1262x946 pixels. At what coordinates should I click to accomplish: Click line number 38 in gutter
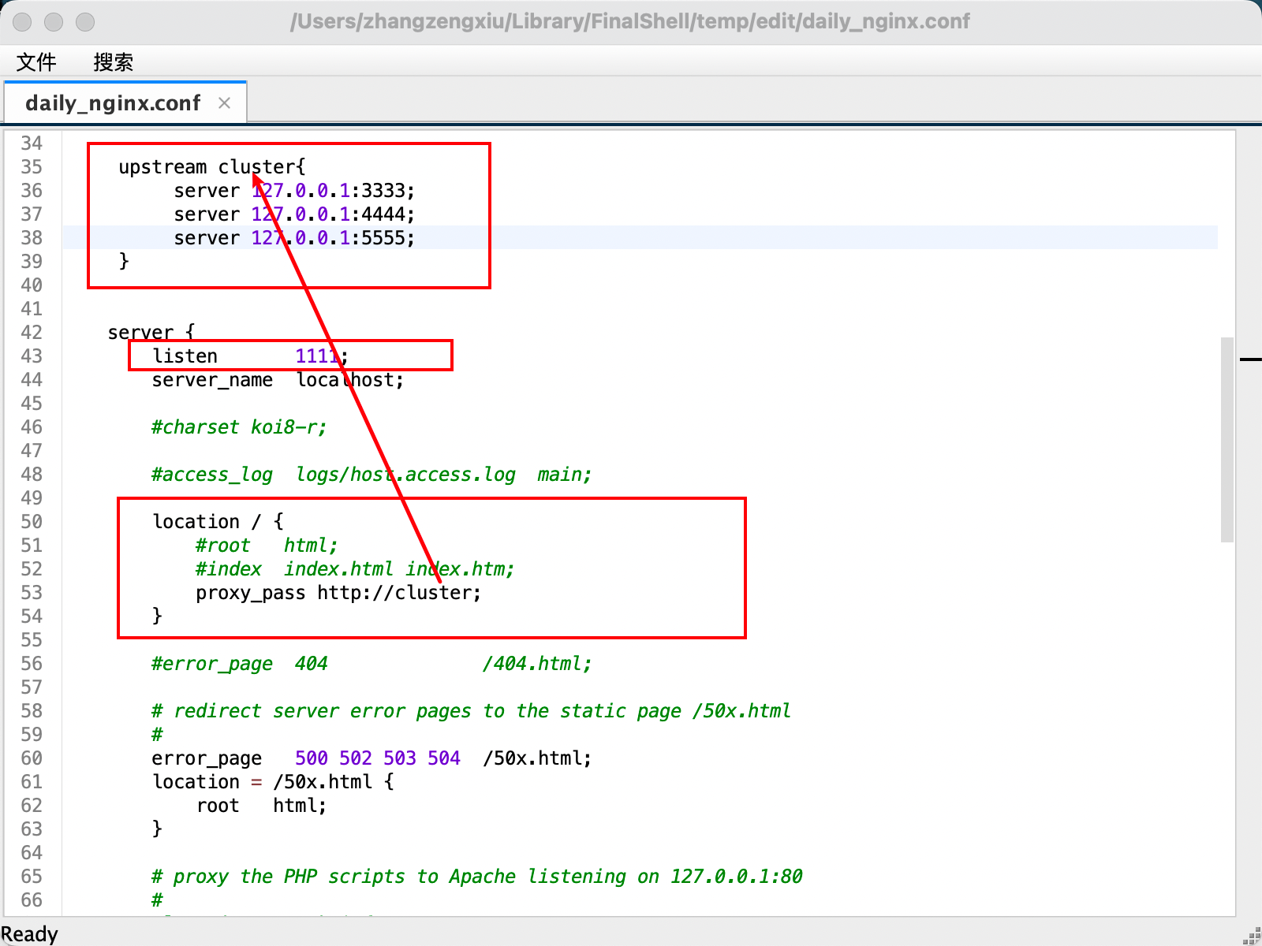tap(32, 237)
